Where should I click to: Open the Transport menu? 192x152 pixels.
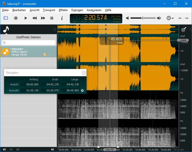49,10
